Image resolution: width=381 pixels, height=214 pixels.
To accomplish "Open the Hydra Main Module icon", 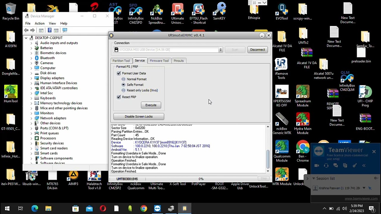I will tap(303, 123).
